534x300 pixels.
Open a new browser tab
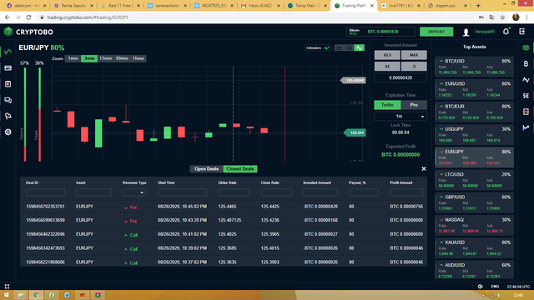pyautogui.click(x=478, y=6)
